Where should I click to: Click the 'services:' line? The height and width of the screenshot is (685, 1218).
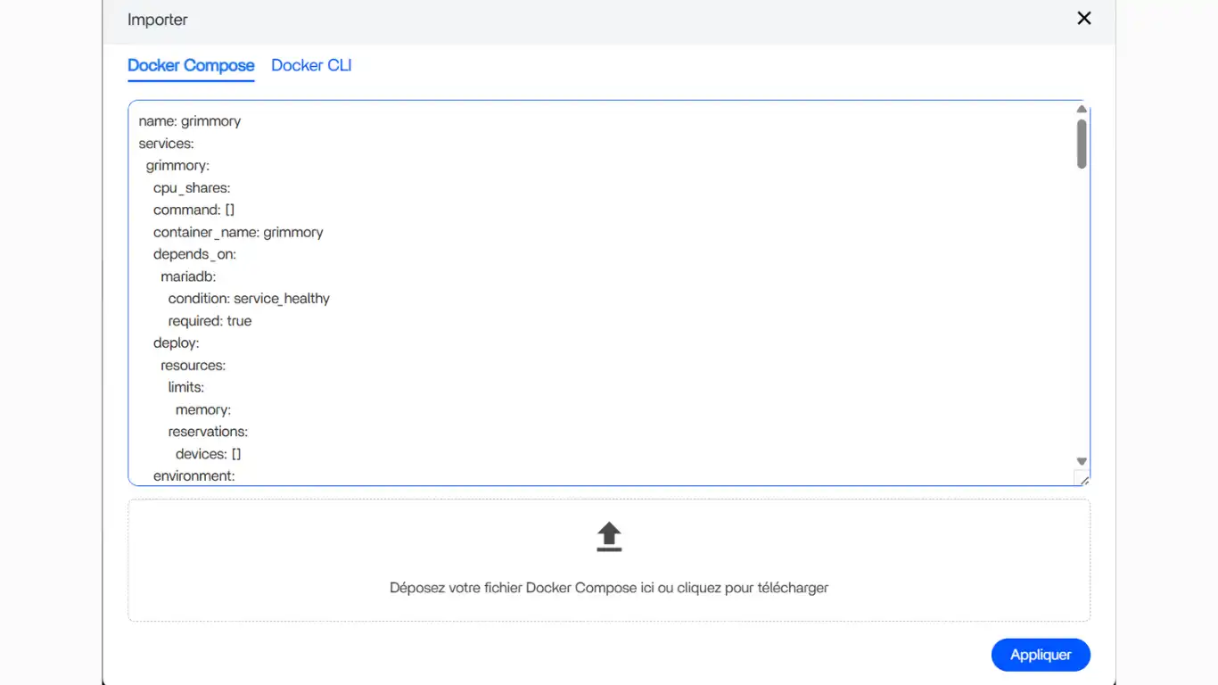click(x=167, y=144)
